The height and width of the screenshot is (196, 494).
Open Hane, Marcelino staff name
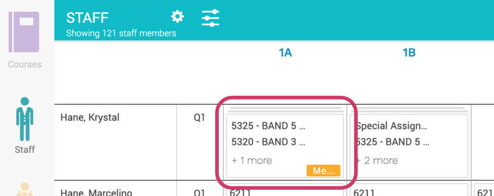[96, 193]
